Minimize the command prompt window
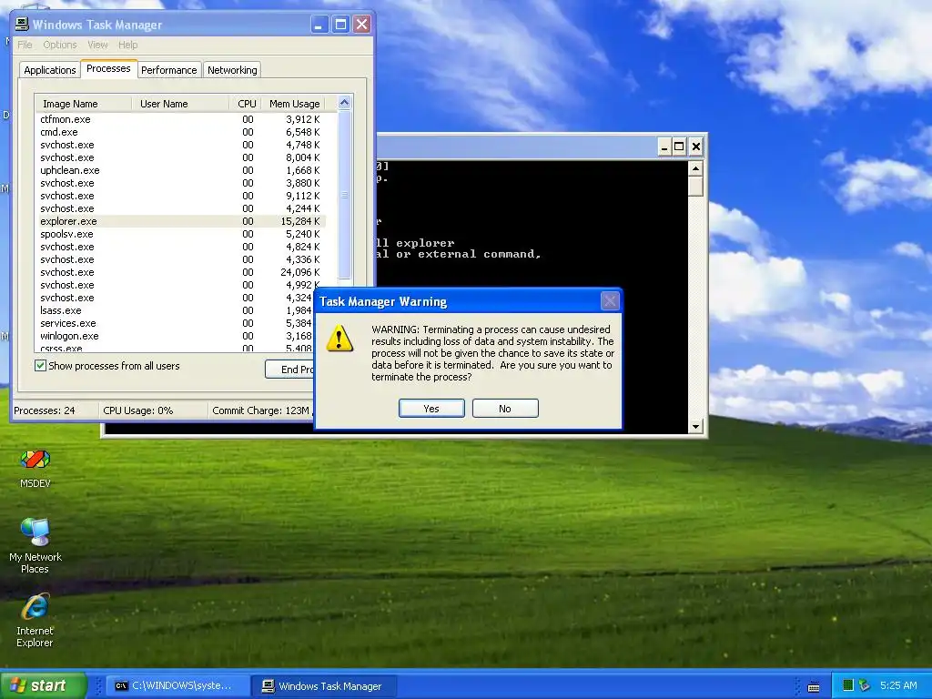The height and width of the screenshot is (699, 932). tap(664, 147)
